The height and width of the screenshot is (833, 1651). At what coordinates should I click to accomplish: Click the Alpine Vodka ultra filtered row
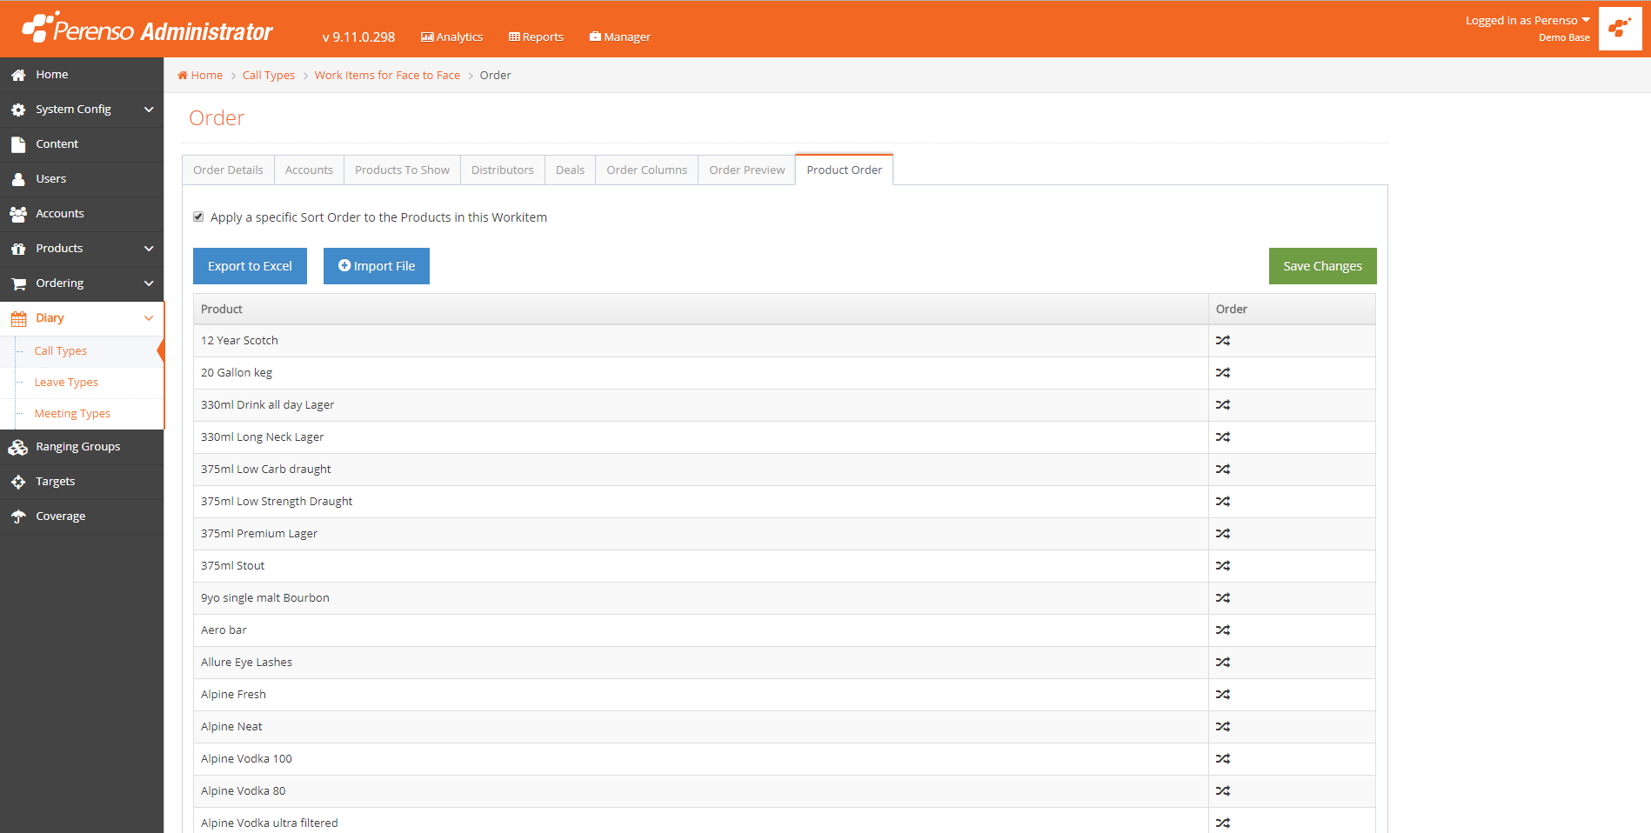pos(785,821)
